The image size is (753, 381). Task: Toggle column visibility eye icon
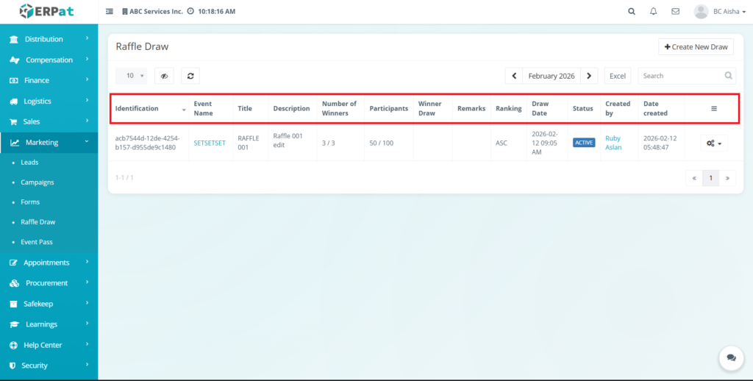(x=164, y=76)
